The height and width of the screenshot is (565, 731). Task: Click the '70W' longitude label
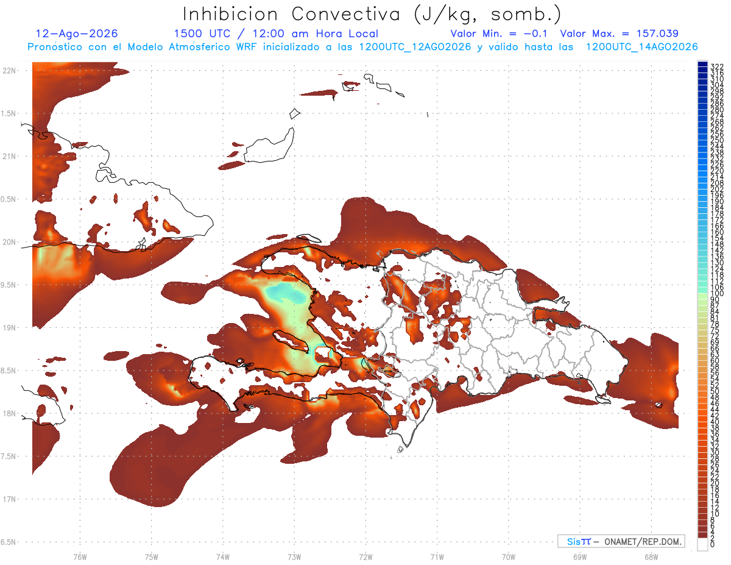click(509, 556)
